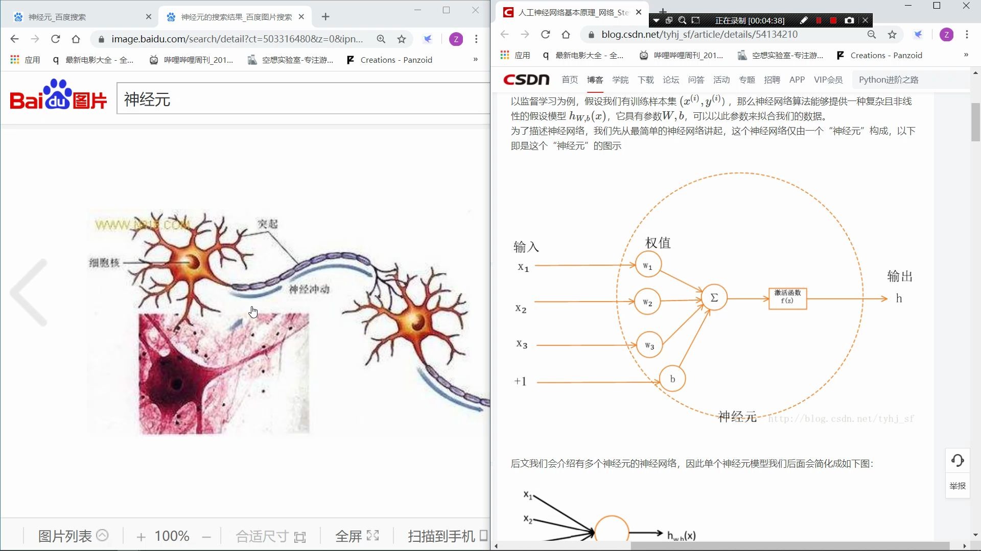Bookmark the Baidu image page with star

pos(402,39)
